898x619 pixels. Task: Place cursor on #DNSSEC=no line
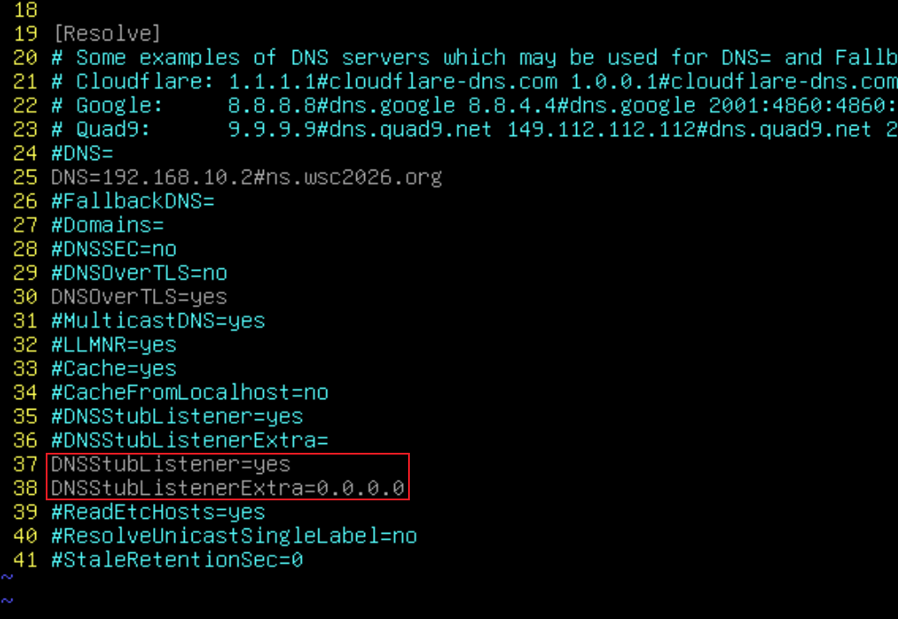pyautogui.click(x=114, y=250)
